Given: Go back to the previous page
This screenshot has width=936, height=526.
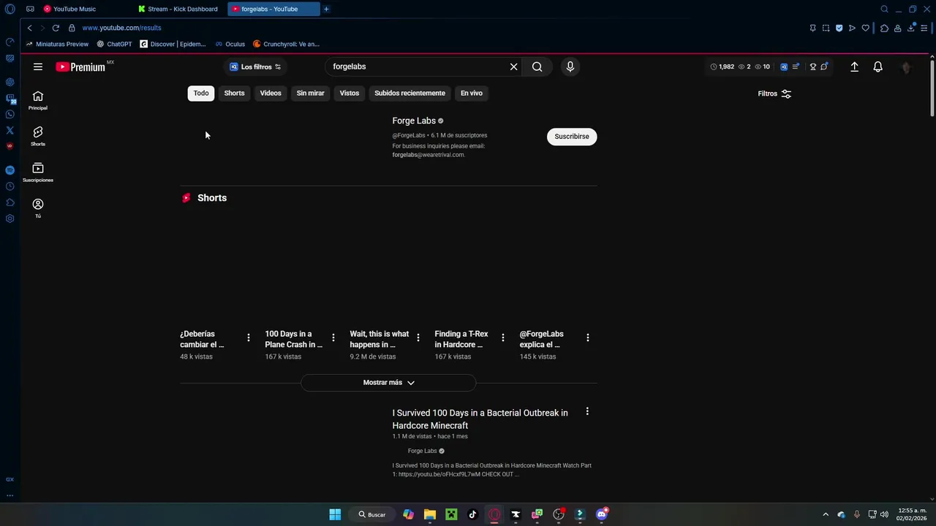Looking at the screenshot, I should point(29,28).
